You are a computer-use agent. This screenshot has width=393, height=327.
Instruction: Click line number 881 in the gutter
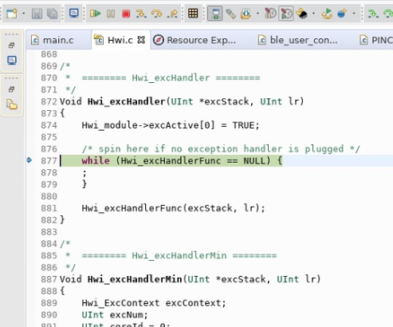coord(49,208)
